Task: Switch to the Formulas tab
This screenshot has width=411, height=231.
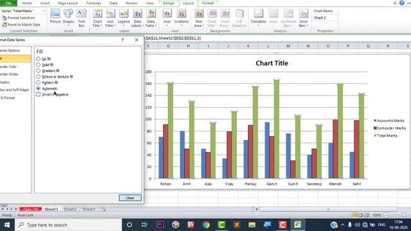Action: pyautogui.click(x=94, y=3)
